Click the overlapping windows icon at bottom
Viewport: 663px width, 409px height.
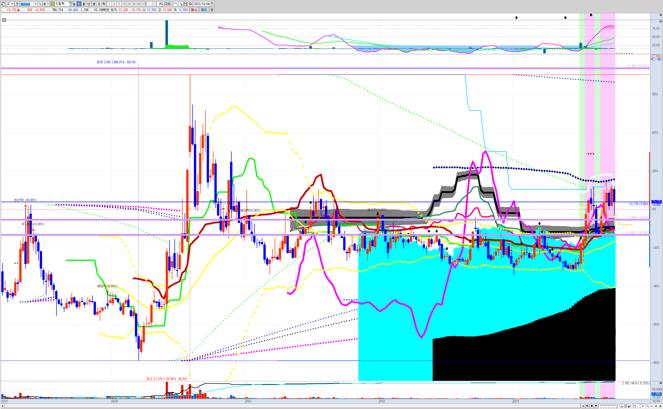[634, 406]
